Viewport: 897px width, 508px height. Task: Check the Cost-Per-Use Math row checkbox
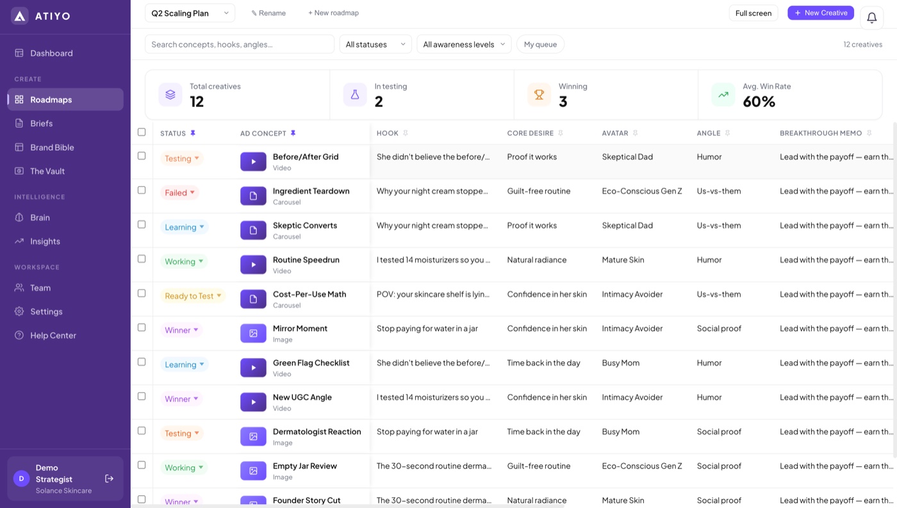coord(142,293)
